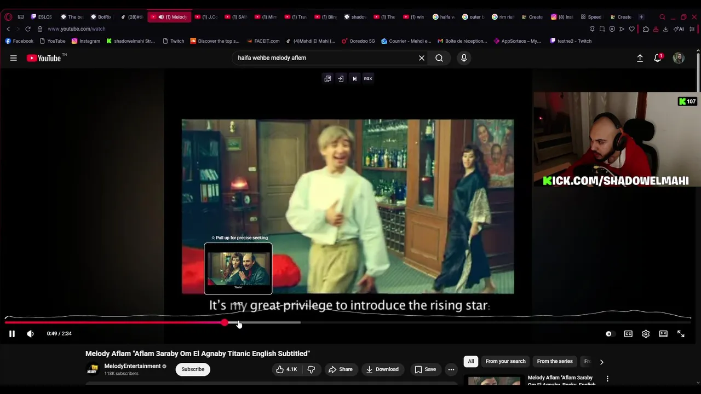Click the seek preview thumbnail
Image resolution: width=701 pixels, height=394 pixels.
point(238,269)
